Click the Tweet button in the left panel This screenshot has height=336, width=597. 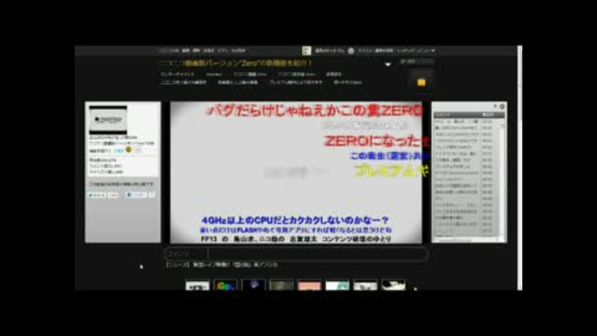(97, 195)
